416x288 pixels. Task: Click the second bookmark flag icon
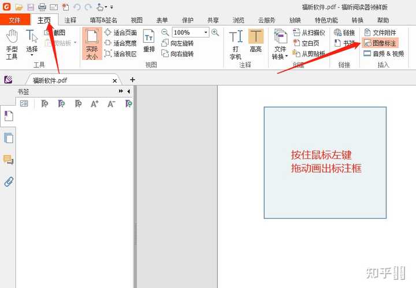pos(61,103)
